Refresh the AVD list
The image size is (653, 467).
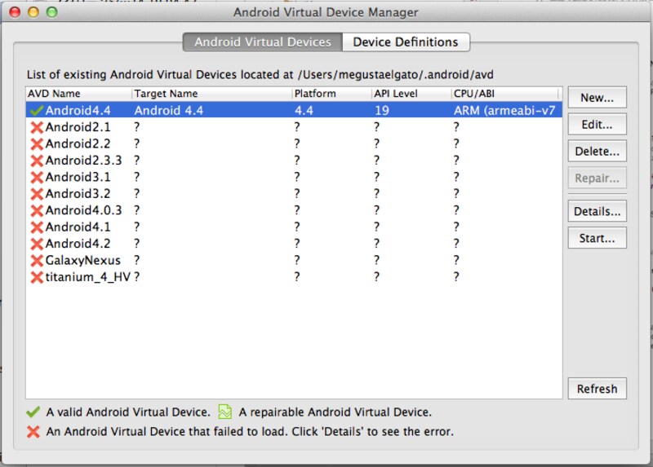pos(597,389)
